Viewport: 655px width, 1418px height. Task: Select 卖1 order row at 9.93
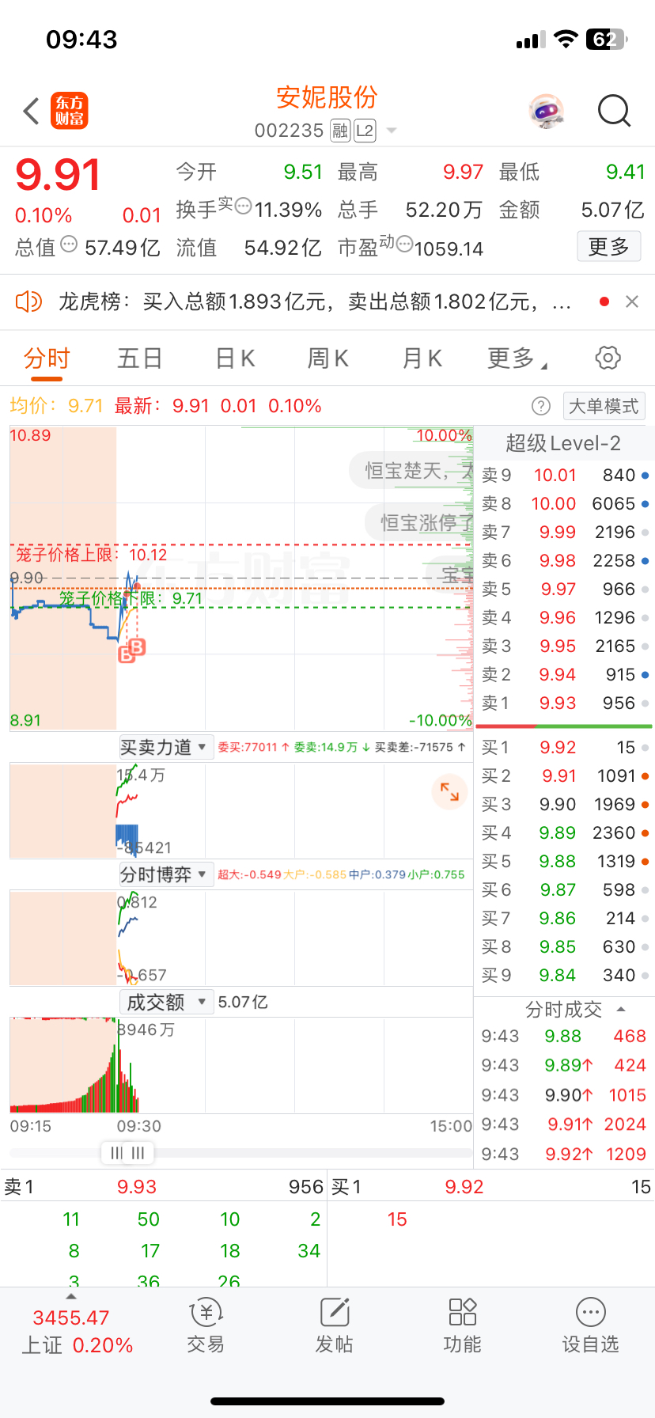(x=565, y=703)
